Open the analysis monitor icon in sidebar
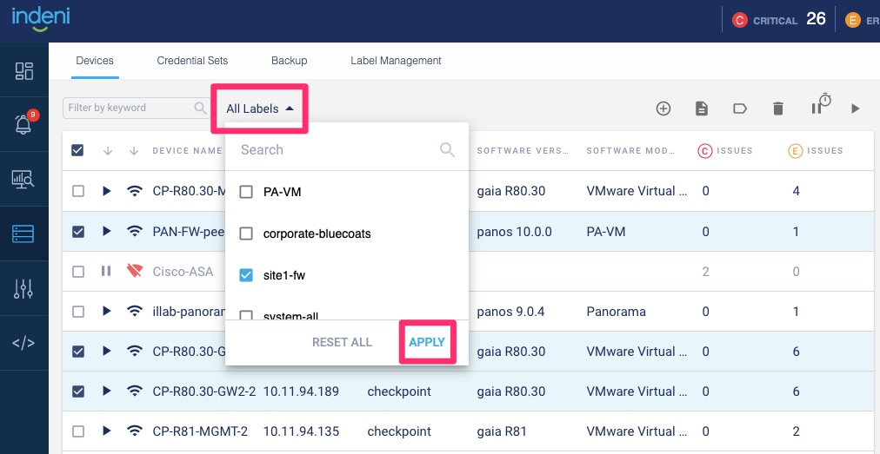This screenshot has width=880, height=454. pos(23,180)
